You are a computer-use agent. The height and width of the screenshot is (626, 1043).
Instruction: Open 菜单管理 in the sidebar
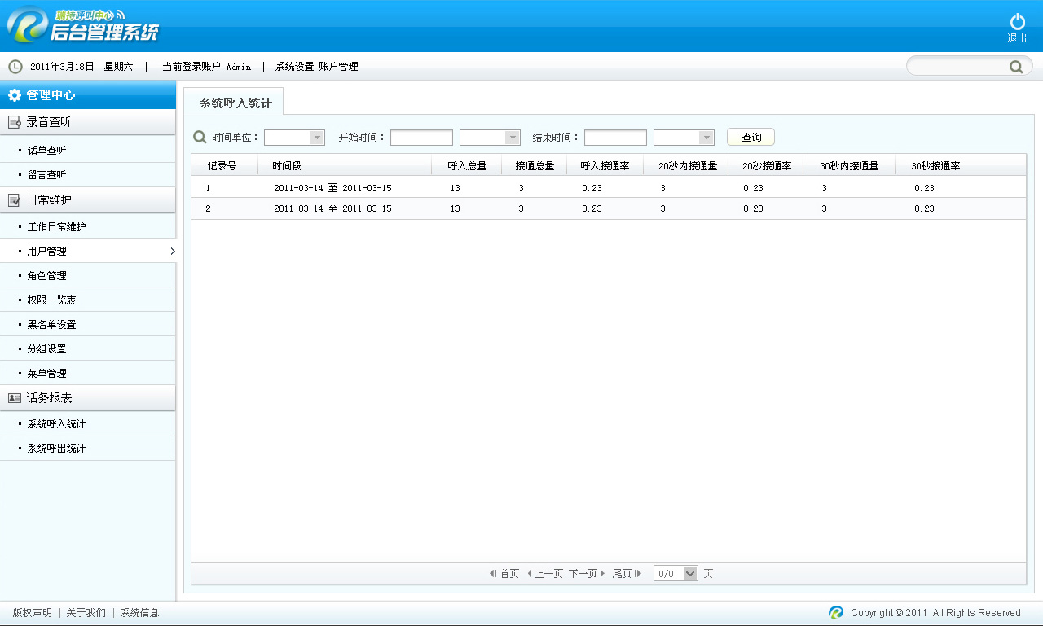click(x=88, y=374)
